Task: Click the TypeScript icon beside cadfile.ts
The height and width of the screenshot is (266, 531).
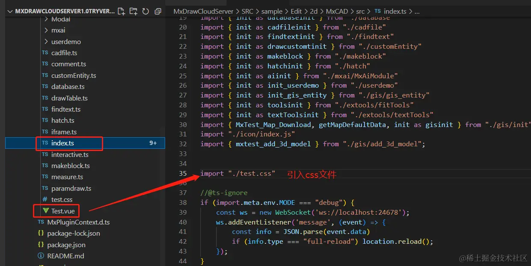Action: coord(45,53)
